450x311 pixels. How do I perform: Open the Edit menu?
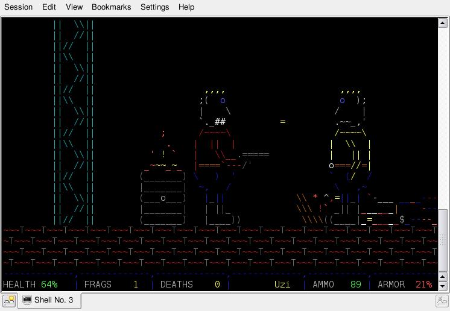49,7
